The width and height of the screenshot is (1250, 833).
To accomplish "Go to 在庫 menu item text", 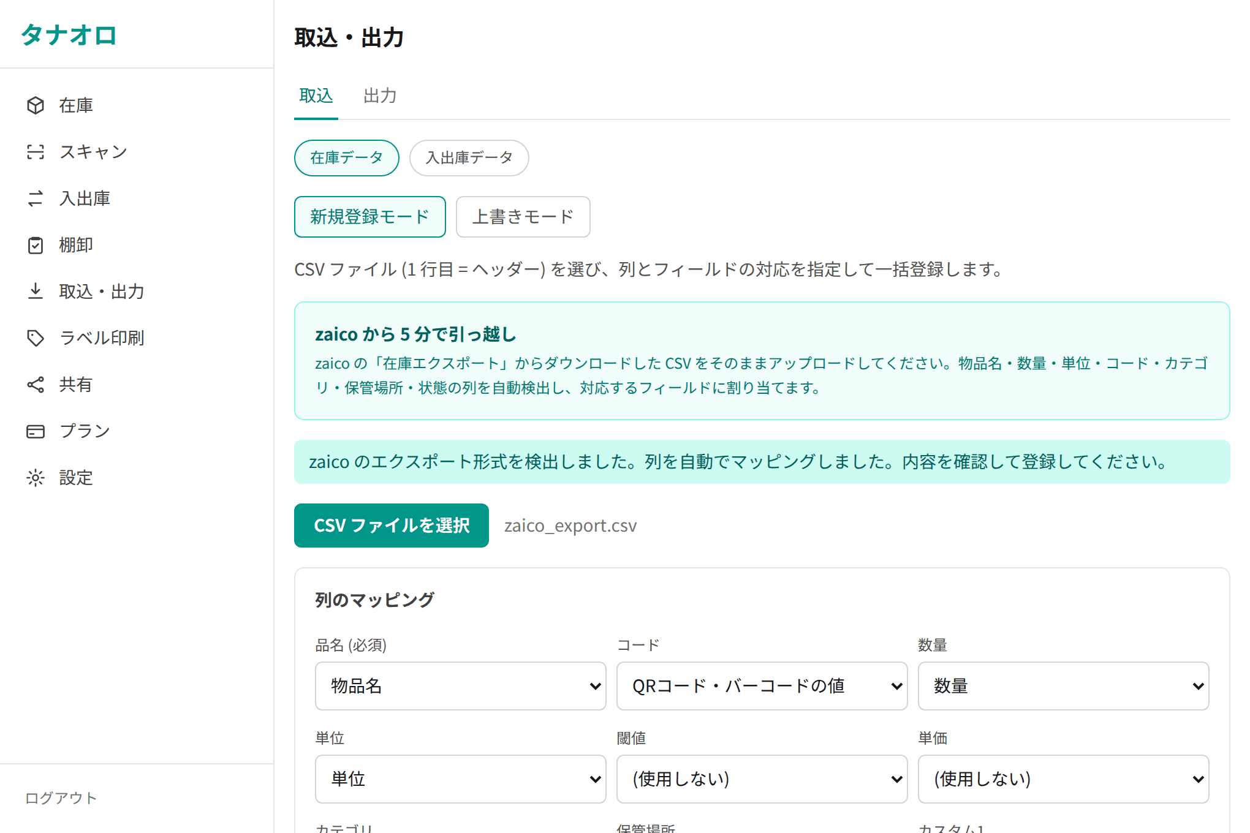I will coord(76,105).
